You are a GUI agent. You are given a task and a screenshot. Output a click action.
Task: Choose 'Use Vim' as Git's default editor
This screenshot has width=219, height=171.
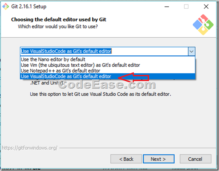(108, 65)
